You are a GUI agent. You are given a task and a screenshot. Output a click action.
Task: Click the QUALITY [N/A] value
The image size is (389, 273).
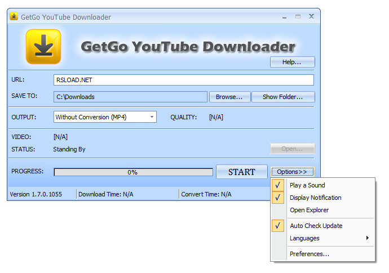tap(216, 117)
